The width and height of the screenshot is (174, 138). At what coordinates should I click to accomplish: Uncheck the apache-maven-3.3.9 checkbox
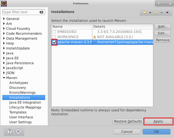tap(54, 42)
